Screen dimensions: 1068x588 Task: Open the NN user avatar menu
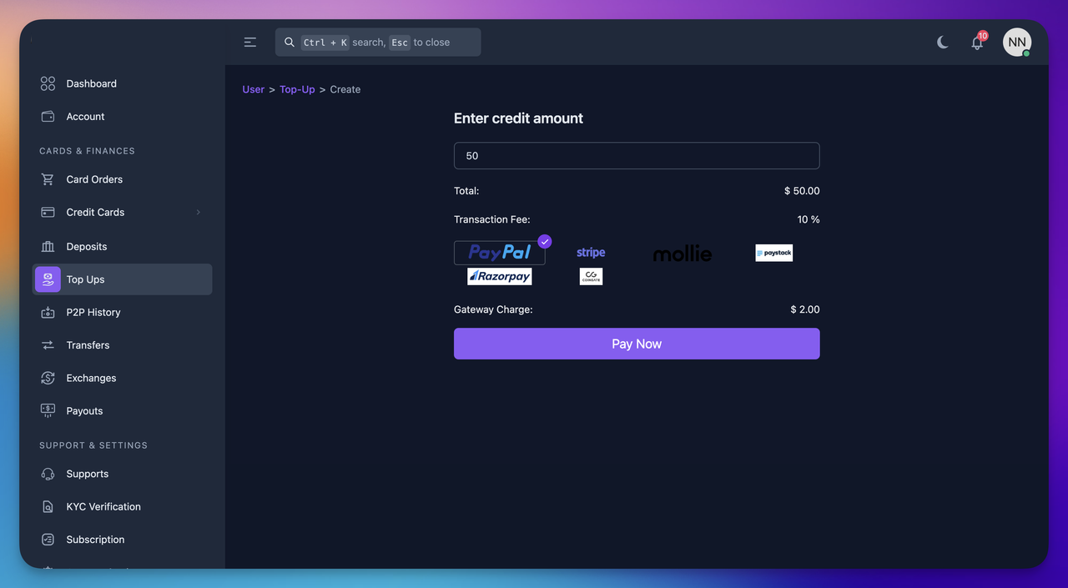1017,43
